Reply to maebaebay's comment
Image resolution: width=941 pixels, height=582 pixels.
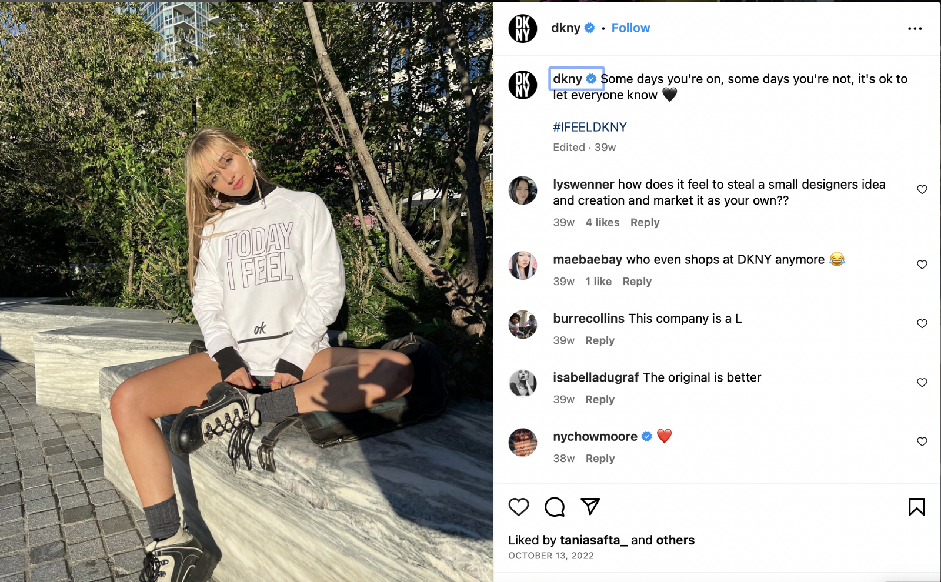(x=637, y=282)
